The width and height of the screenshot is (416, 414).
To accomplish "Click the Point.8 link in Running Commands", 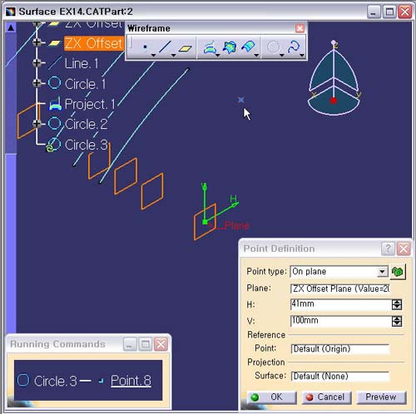I will click(131, 381).
